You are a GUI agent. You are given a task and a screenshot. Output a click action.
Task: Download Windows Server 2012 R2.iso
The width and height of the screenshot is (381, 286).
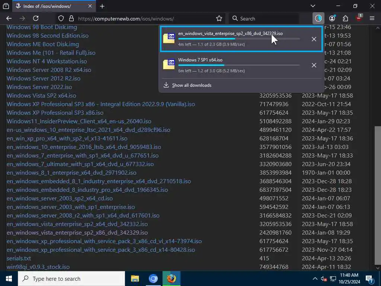[44, 79]
